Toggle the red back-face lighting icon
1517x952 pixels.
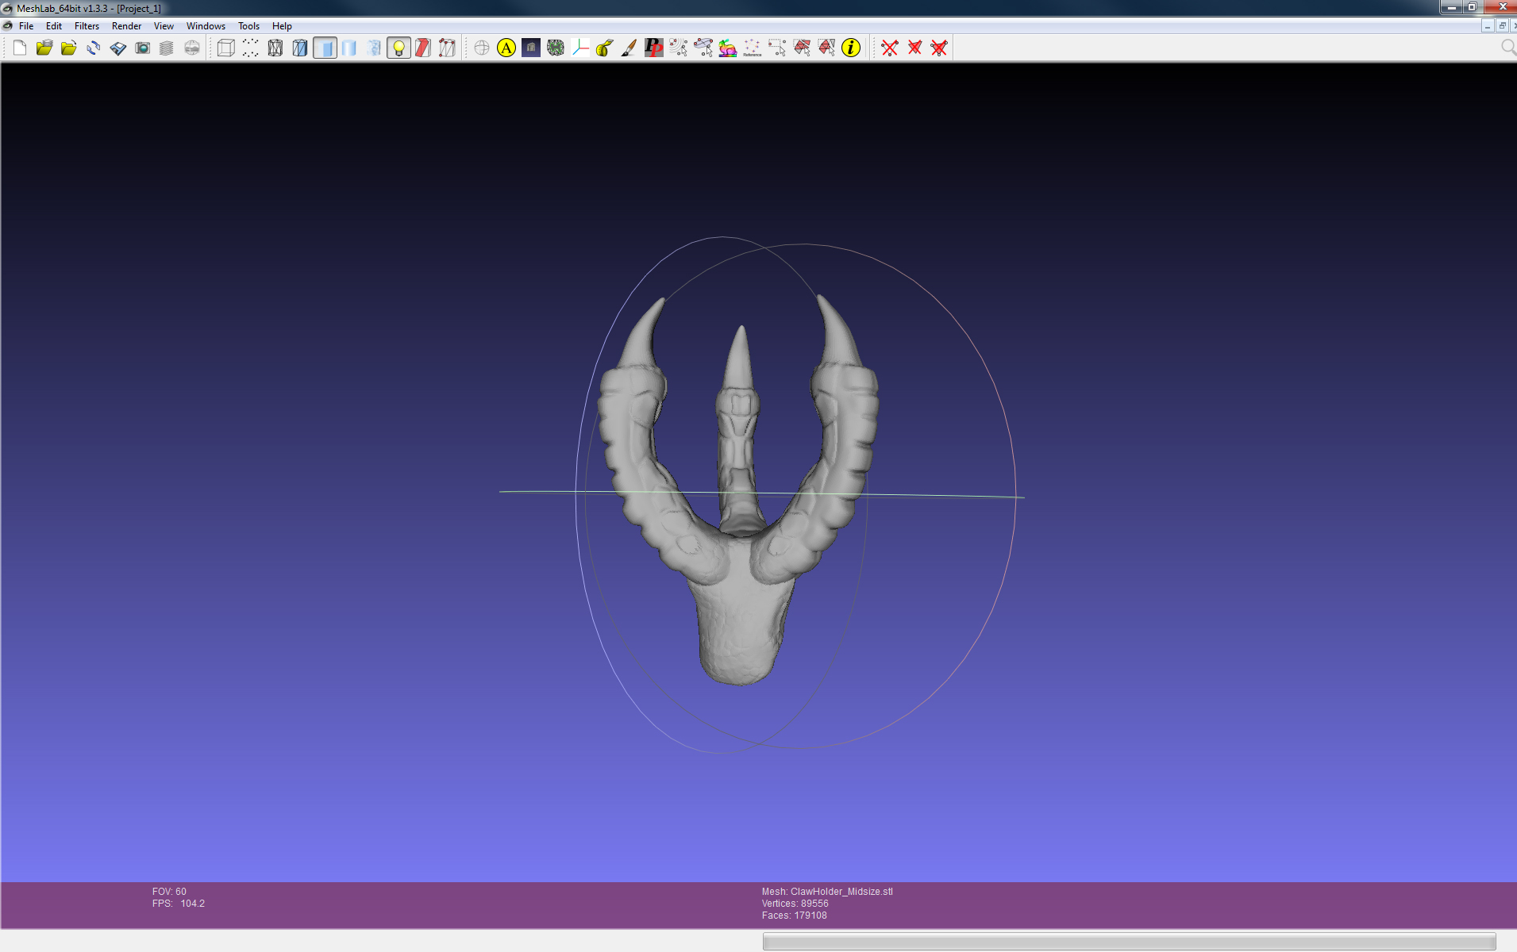tap(422, 48)
